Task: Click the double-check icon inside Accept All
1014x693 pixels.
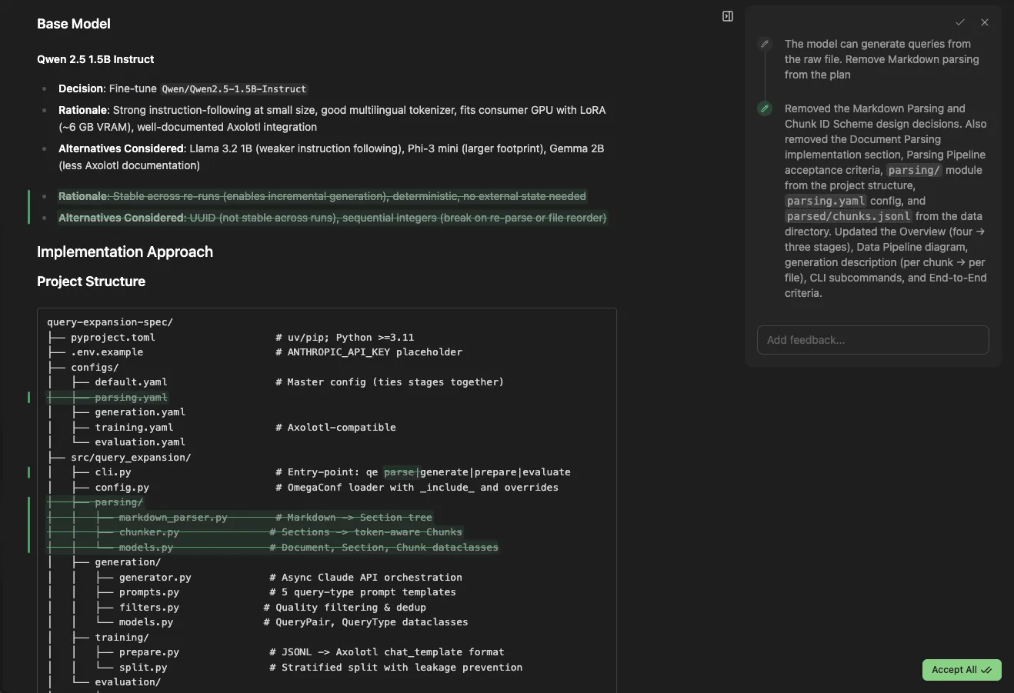Action: (986, 670)
